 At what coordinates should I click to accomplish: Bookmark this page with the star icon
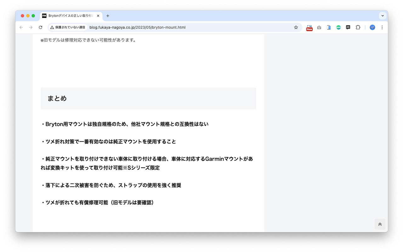[296, 27]
